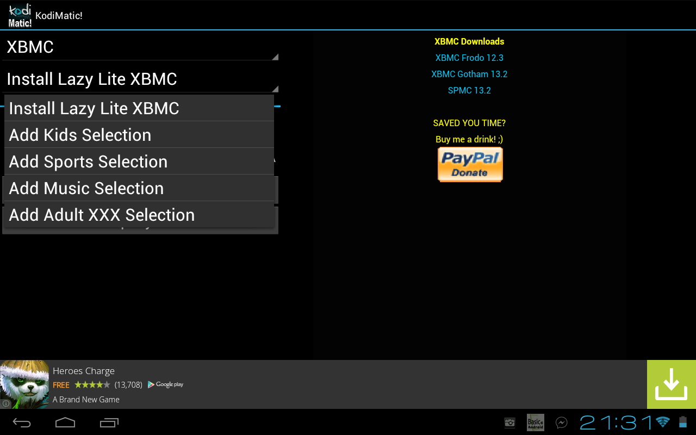Screen dimensions: 696x435
Task: Open the Basic4Android notification icon
Action: point(536,422)
